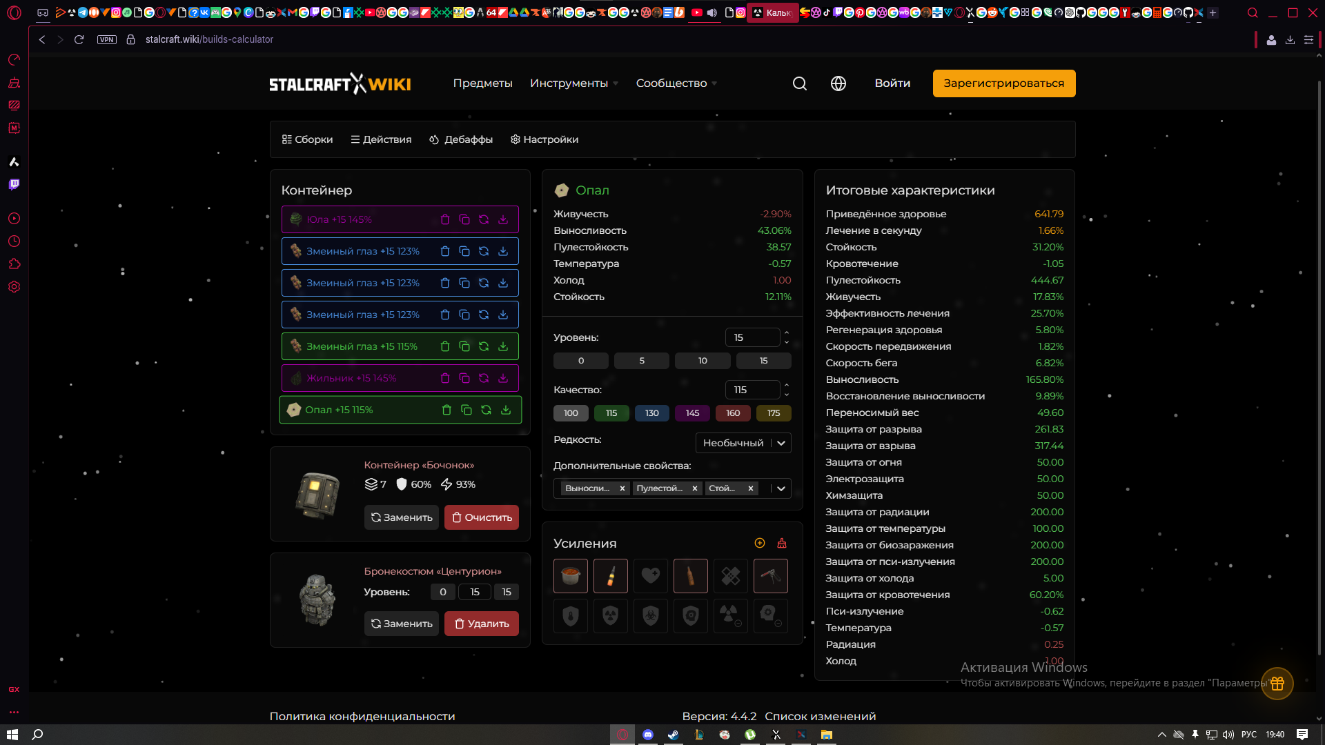This screenshot has width=1325, height=745.
Task: Toggle the biohazard shield boost slot
Action: pos(650,616)
